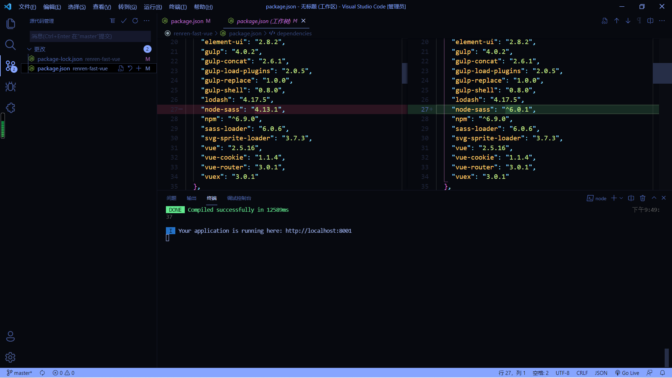Screen dimensions: 672x378
Task: Close the bottom panel
Action: [664, 198]
